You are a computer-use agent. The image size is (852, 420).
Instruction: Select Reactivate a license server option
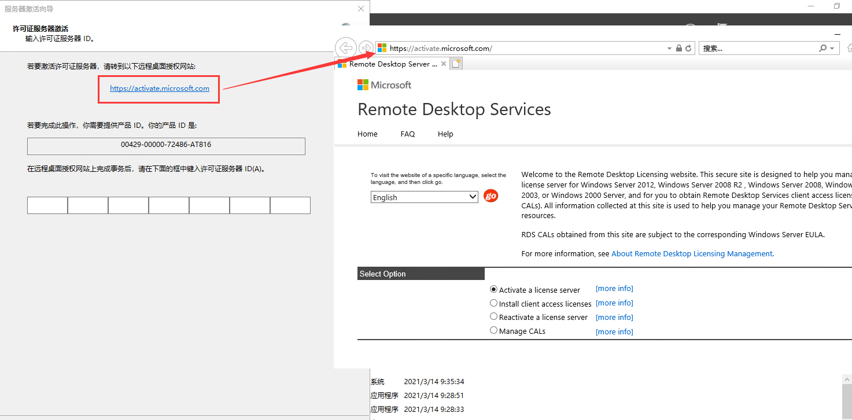click(493, 316)
